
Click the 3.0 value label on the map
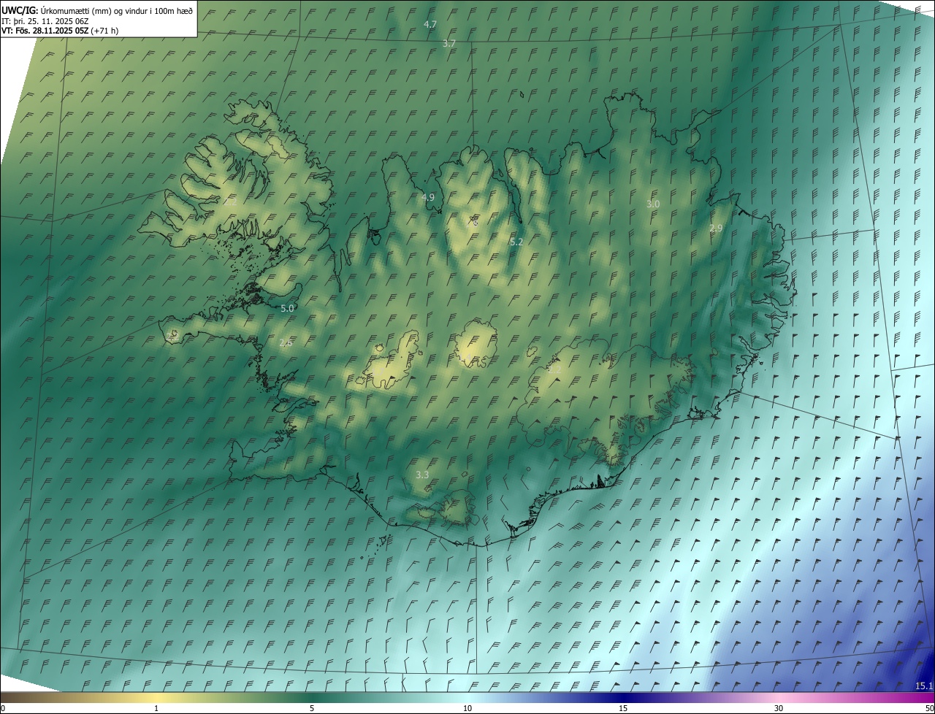click(x=653, y=204)
